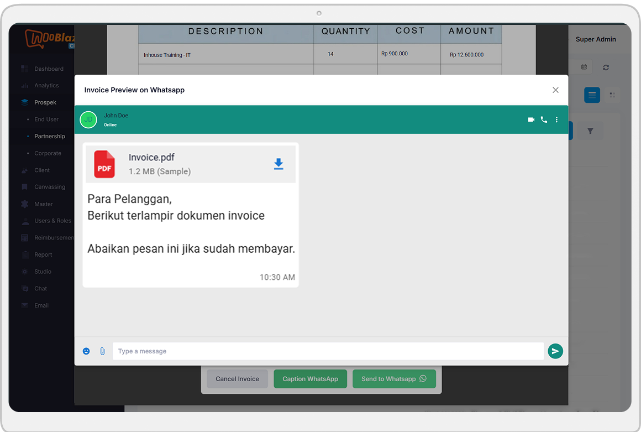Download the Invoice.pdf attachment
This screenshot has width=641, height=432.
(x=279, y=164)
